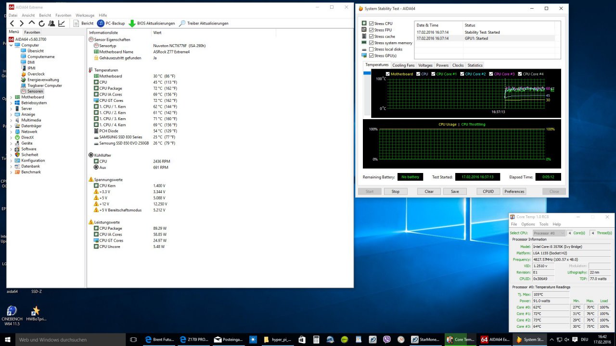The width and height of the screenshot is (616, 346).
Task: Collapse the Computer tree node
Action: pos(11,45)
